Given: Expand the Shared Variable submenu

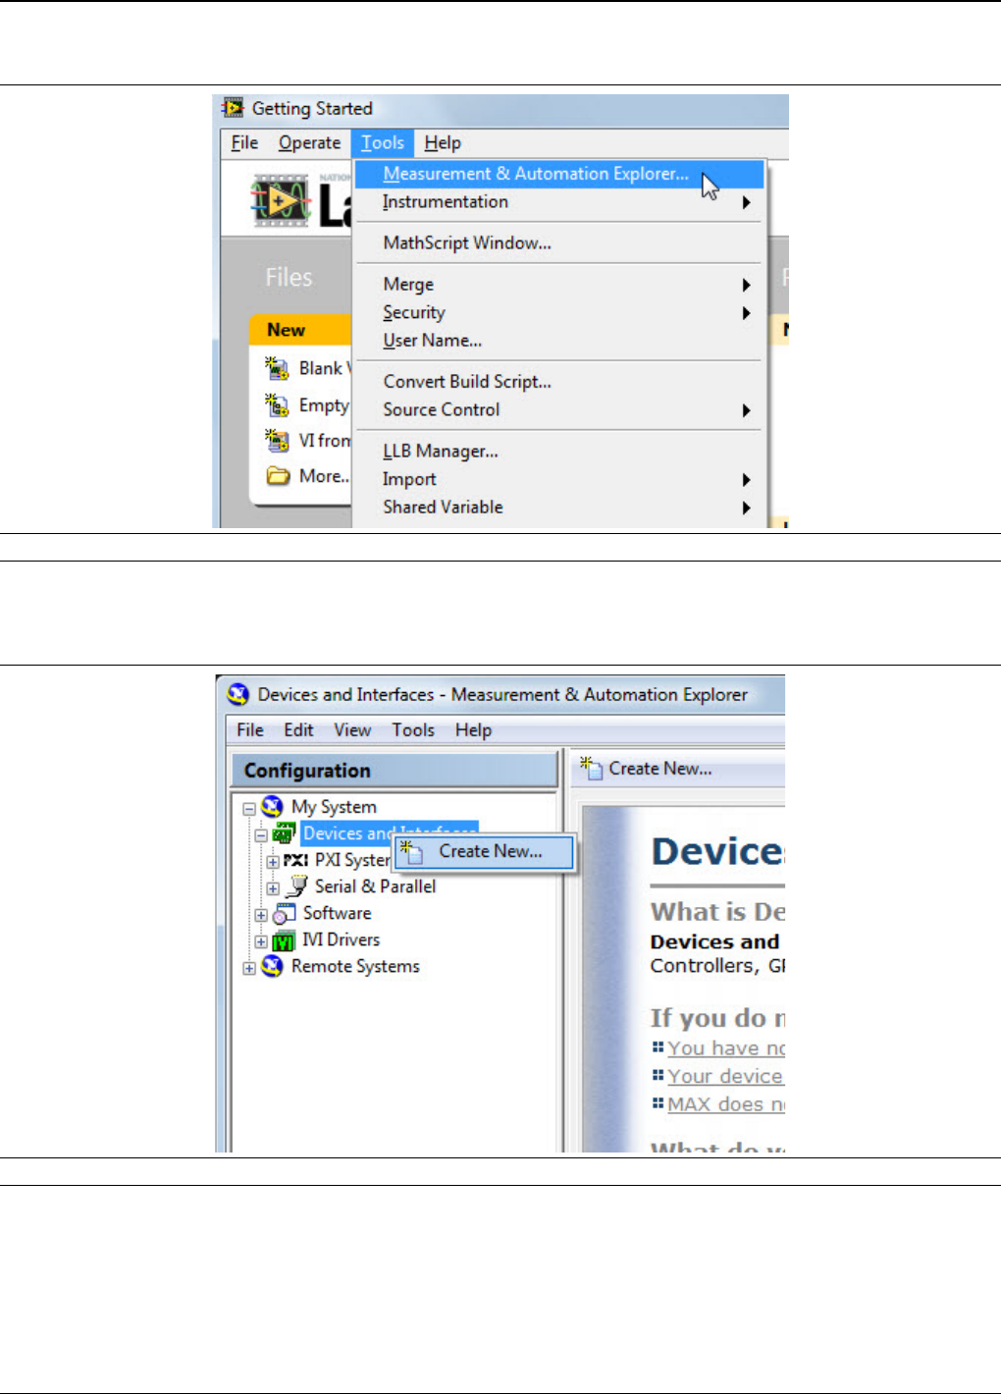Looking at the screenshot, I should point(558,508).
